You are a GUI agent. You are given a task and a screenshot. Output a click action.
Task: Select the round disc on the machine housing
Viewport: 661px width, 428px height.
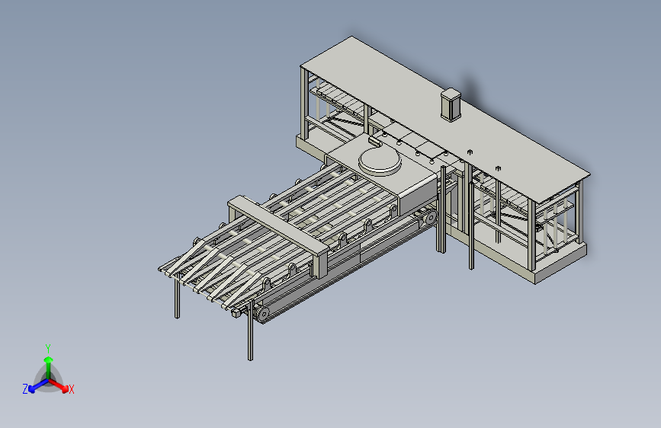[x=380, y=161]
